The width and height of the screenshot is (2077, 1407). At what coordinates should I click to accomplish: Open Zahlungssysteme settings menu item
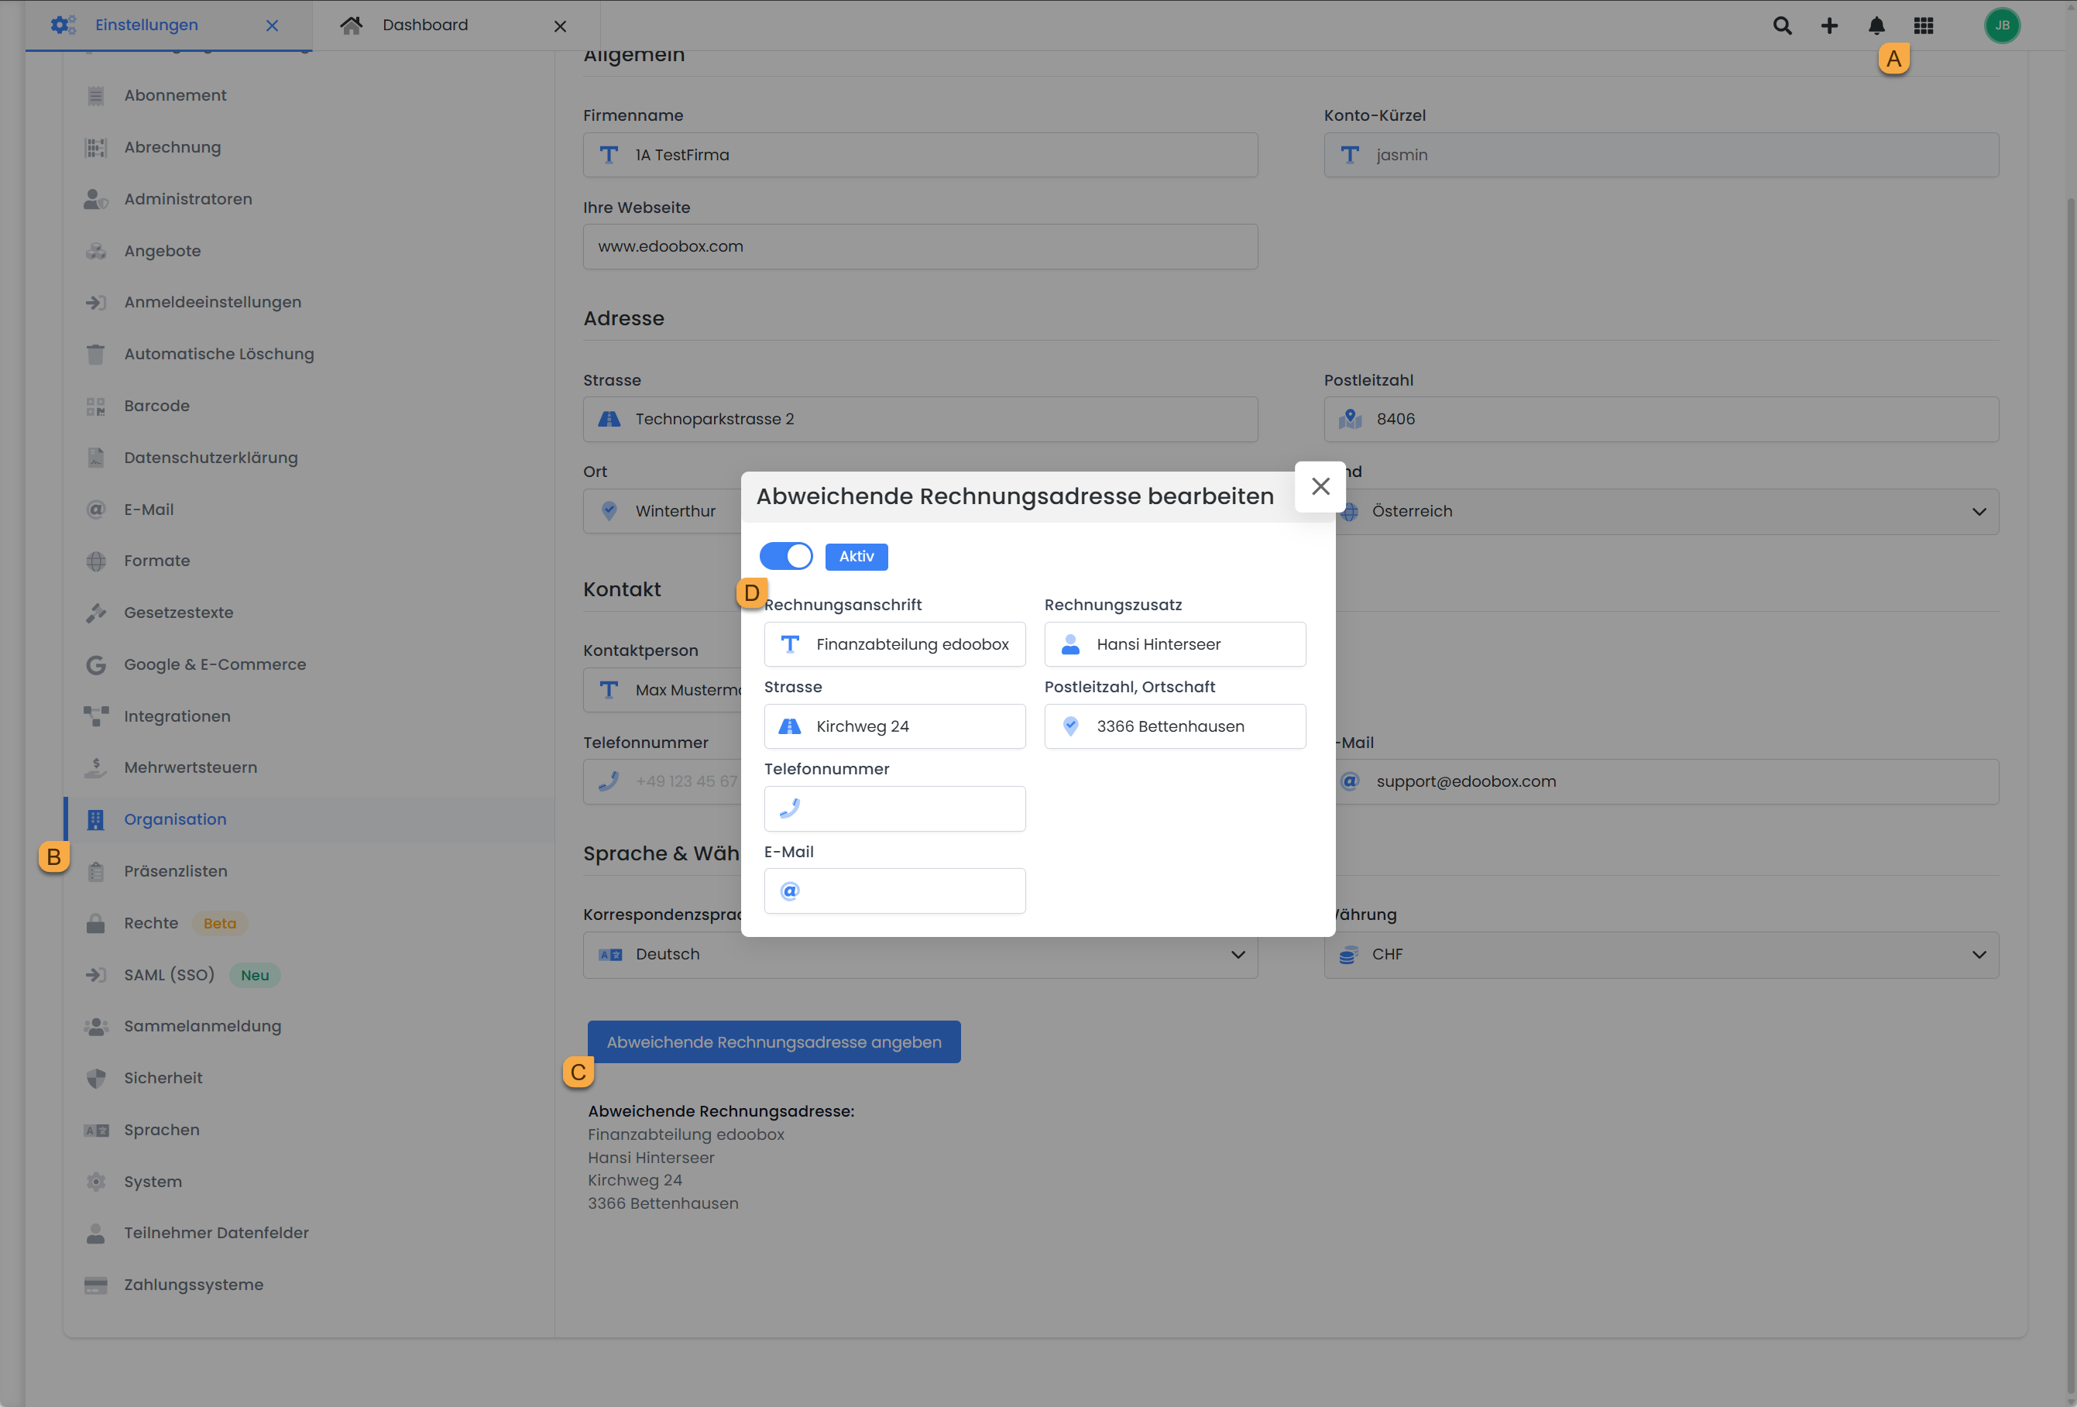(193, 1285)
